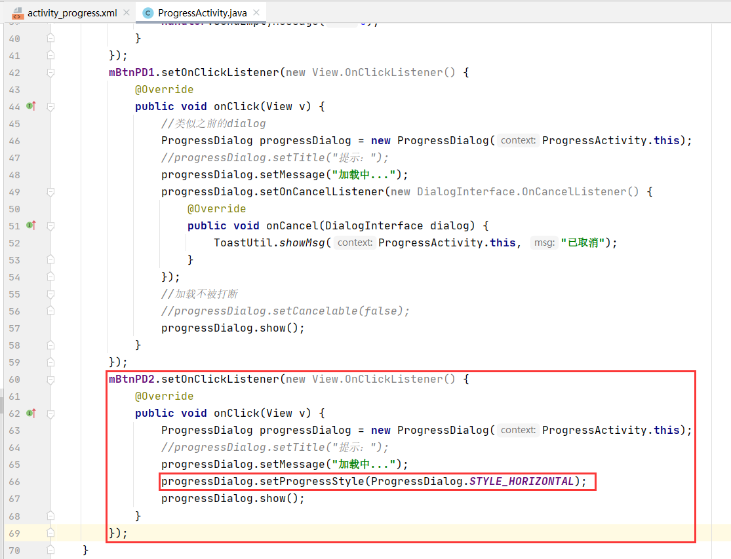Click the commented setCancelable(false) line 56
Image resolution: width=731 pixels, height=559 pixels.
[x=285, y=311]
